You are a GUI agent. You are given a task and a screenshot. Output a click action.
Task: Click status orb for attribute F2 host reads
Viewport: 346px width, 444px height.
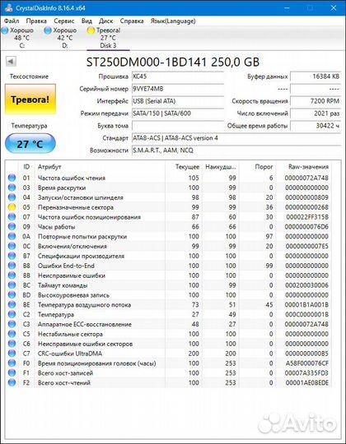(12, 383)
